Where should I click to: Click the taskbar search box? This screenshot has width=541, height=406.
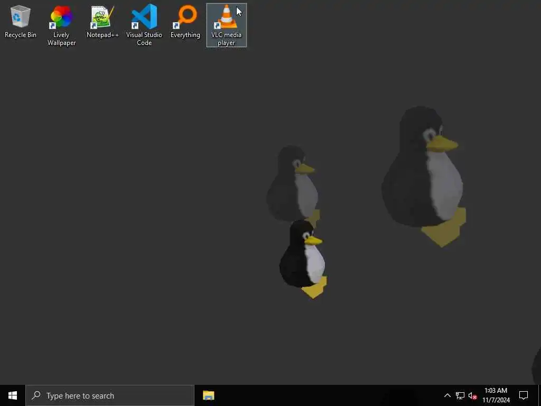tap(110, 395)
